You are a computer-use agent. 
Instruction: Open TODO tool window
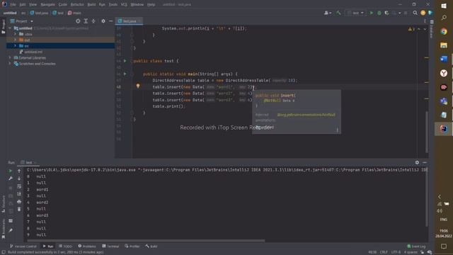coord(66,246)
